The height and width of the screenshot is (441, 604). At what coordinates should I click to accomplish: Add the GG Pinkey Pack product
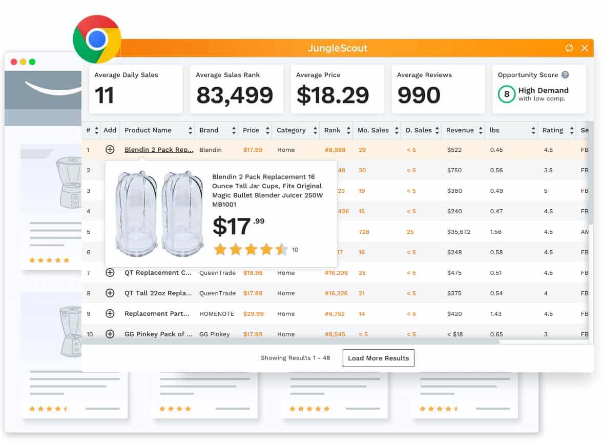[110, 334]
